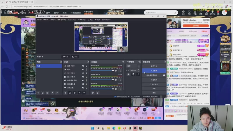Viewport: 233px width, 131px height.
Task: Remove transition with the trash icon
Action: 133,75
